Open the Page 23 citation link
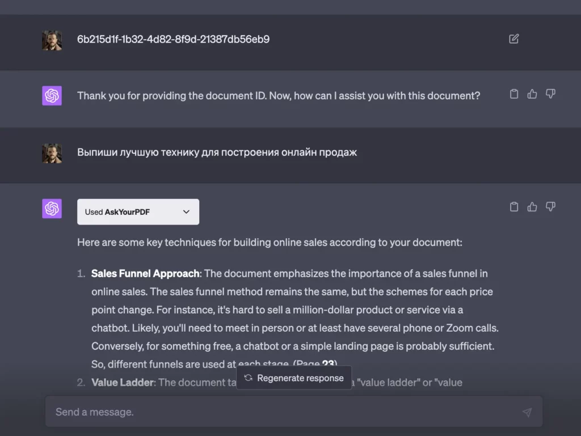Viewport: 581px width, 436px height. (328, 364)
